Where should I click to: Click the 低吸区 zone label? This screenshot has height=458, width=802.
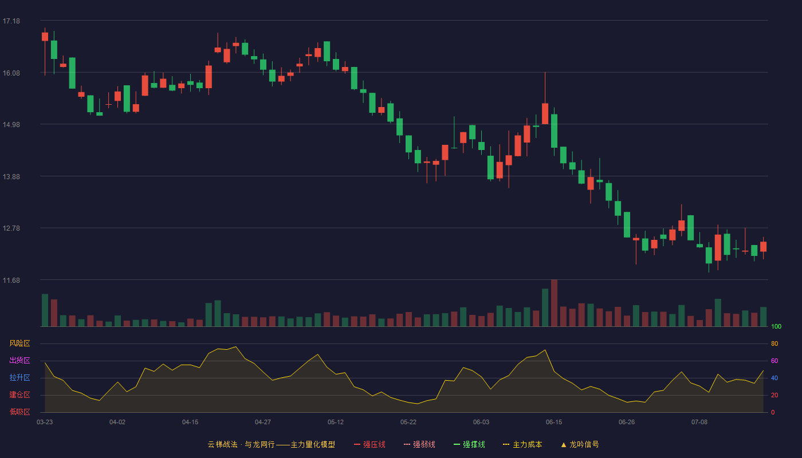click(x=19, y=412)
